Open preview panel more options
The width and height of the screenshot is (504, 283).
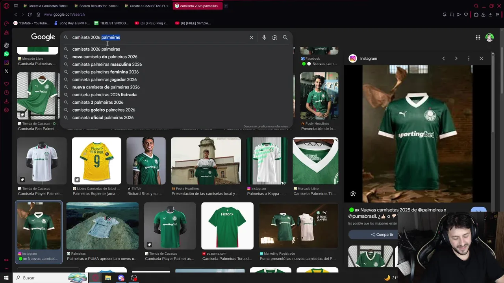tap(469, 59)
